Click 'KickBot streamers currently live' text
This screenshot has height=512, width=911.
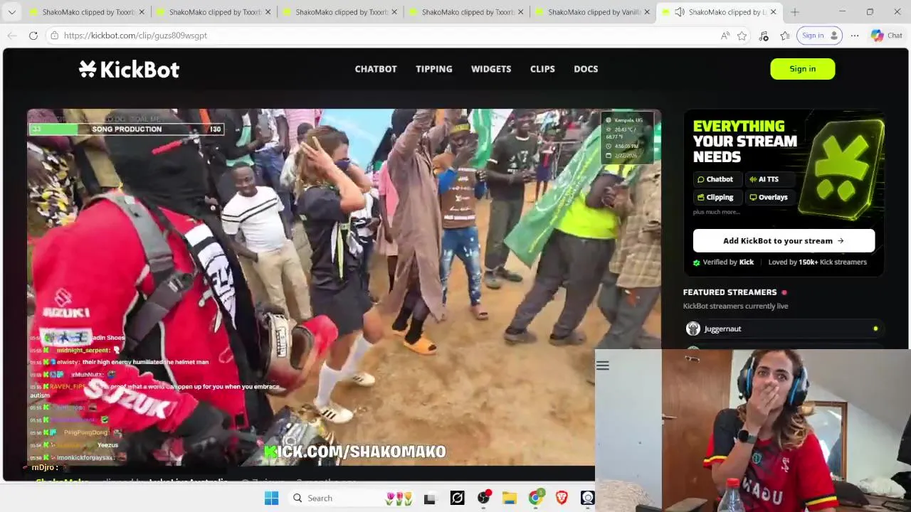(x=735, y=306)
